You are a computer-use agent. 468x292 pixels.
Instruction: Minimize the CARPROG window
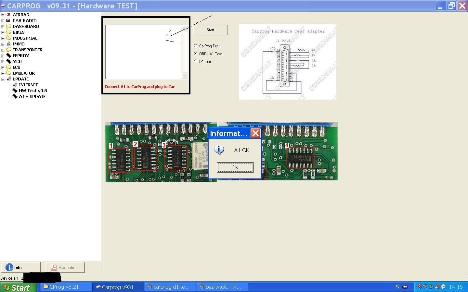(x=440, y=6)
